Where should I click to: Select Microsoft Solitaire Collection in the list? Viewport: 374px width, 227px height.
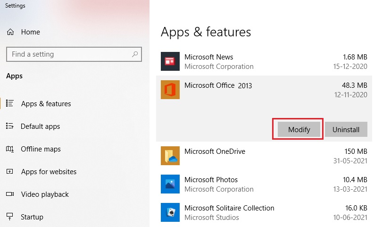tap(264, 212)
